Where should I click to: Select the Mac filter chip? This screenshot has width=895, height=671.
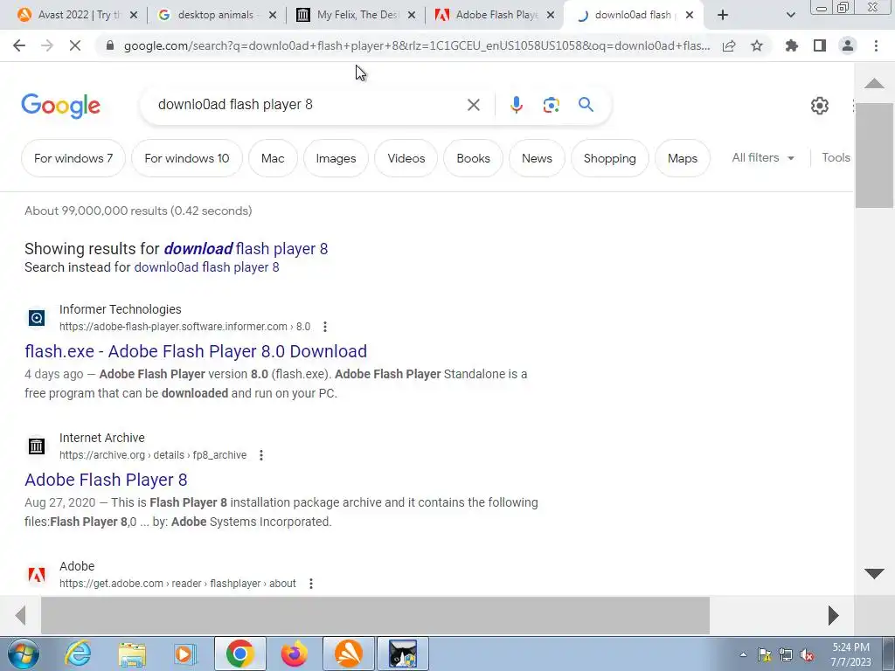pos(273,158)
